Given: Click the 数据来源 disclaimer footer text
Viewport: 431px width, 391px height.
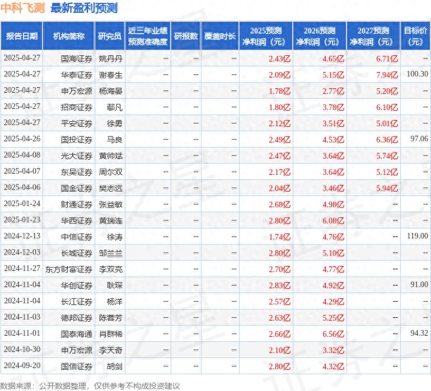Looking at the screenshot, I should click(90, 386).
